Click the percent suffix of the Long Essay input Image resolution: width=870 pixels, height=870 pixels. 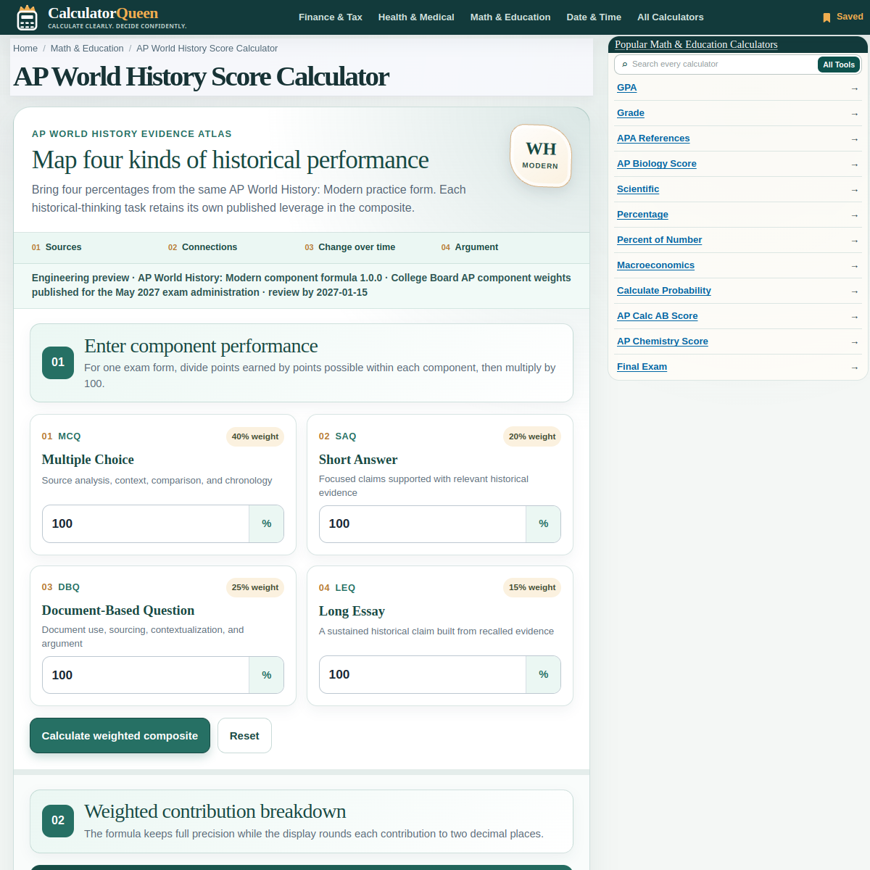[544, 675]
